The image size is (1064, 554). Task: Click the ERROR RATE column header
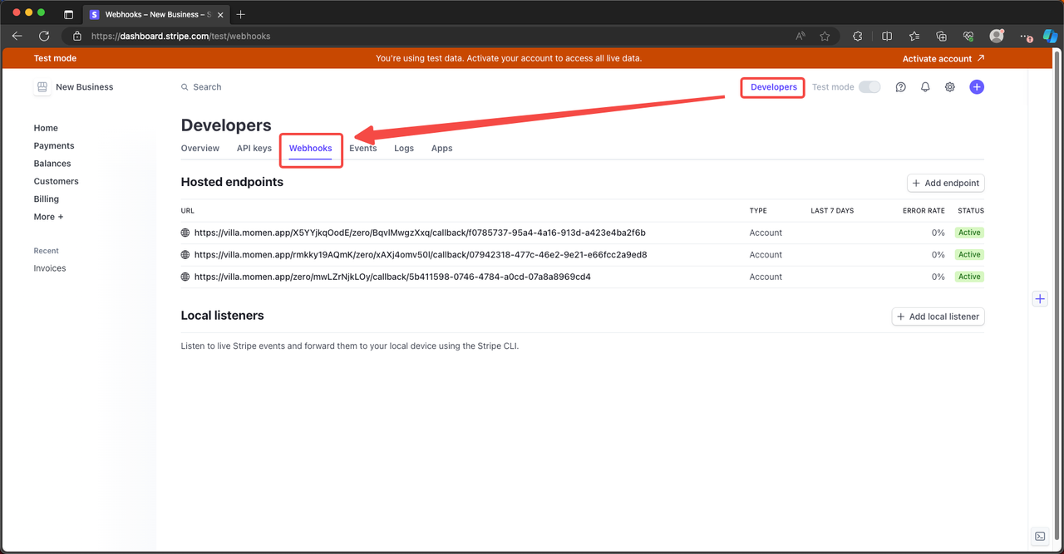[x=924, y=211]
